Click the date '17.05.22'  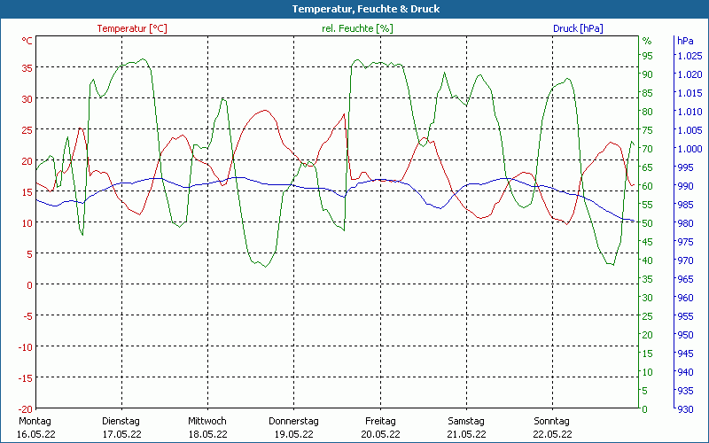click(x=121, y=434)
